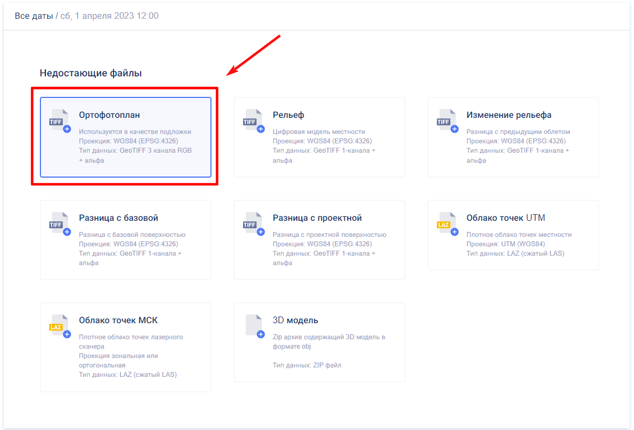
Task: Click the 3D модель blank file icon
Action: pyautogui.click(x=254, y=326)
